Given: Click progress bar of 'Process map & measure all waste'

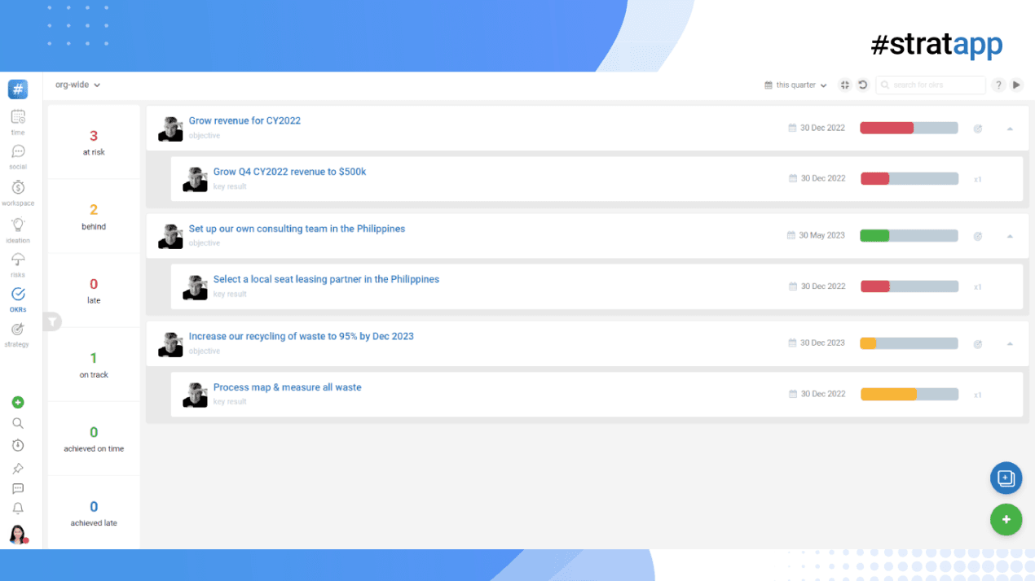Looking at the screenshot, I should [x=909, y=394].
